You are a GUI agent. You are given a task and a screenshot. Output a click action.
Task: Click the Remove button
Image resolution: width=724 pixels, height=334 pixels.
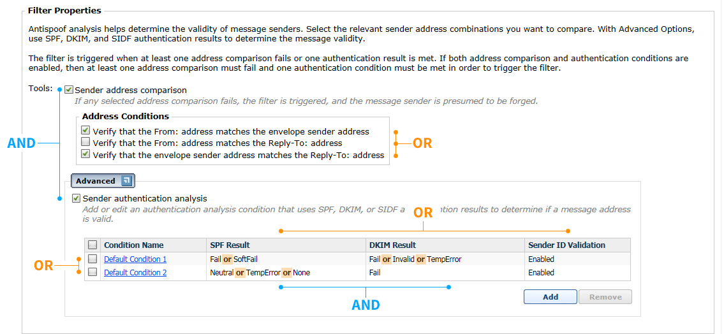click(605, 297)
